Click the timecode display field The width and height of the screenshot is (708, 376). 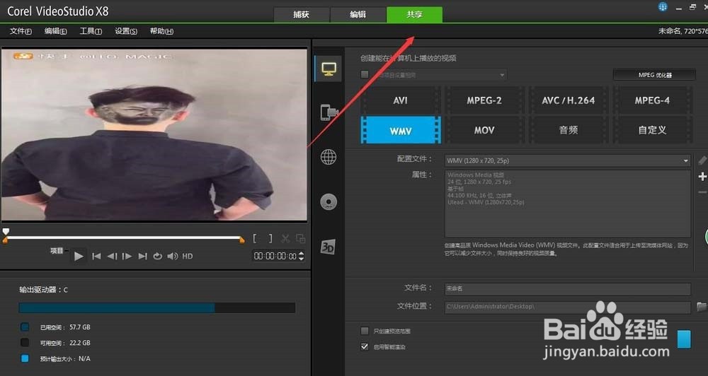point(275,256)
